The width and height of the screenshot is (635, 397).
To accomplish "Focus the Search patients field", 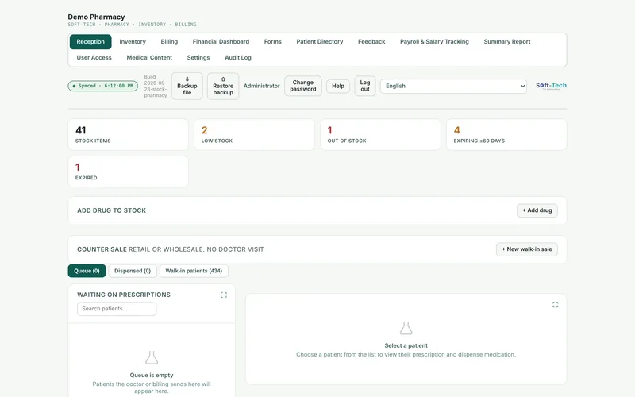I will click(117, 309).
